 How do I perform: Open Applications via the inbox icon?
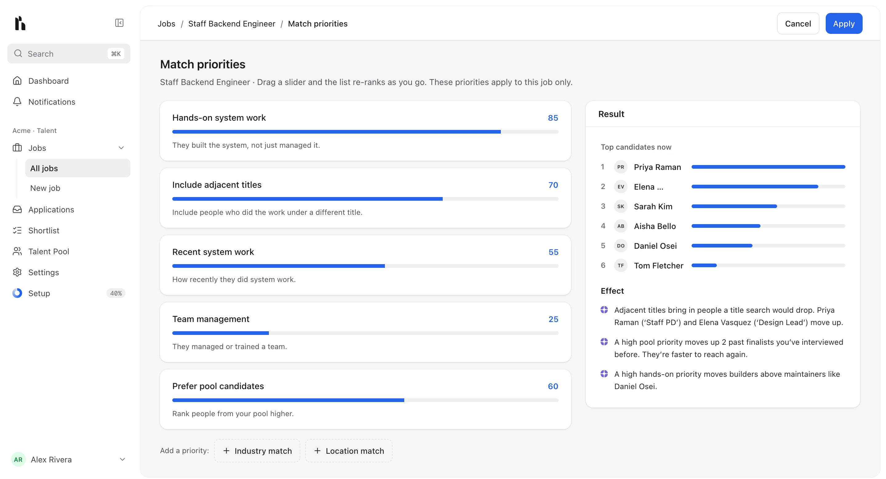click(x=17, y=210)
